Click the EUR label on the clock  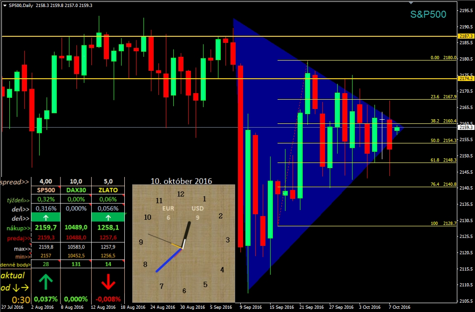click(168, 209)
